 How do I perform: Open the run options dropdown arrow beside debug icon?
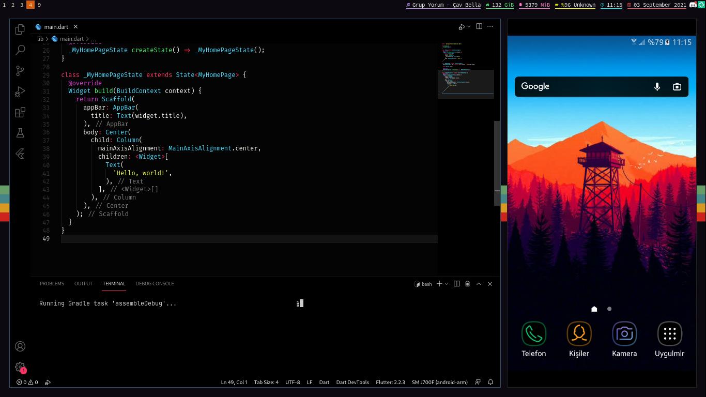469,26
